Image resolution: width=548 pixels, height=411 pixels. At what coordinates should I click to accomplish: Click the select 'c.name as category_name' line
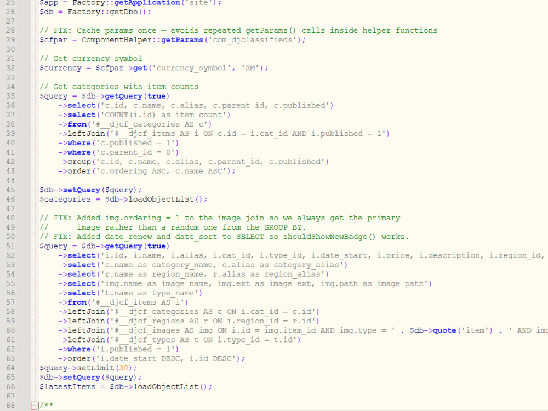(203, 265)
